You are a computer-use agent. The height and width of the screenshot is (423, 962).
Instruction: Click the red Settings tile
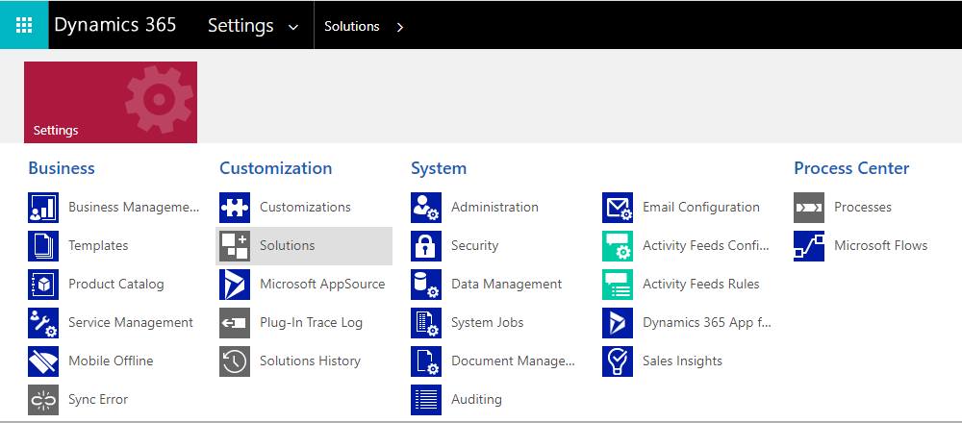111,102
